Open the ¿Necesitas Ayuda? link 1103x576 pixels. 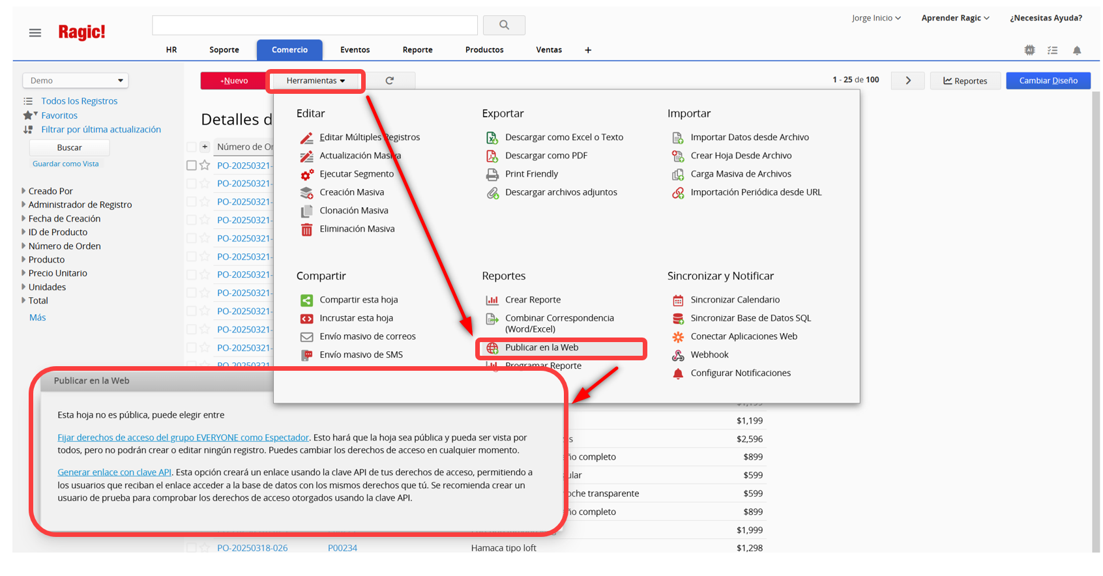click(x=1046, y=18)
